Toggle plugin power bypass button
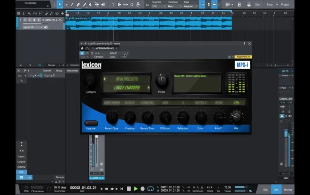Screen dimensions: 310x195 [82, 53]
